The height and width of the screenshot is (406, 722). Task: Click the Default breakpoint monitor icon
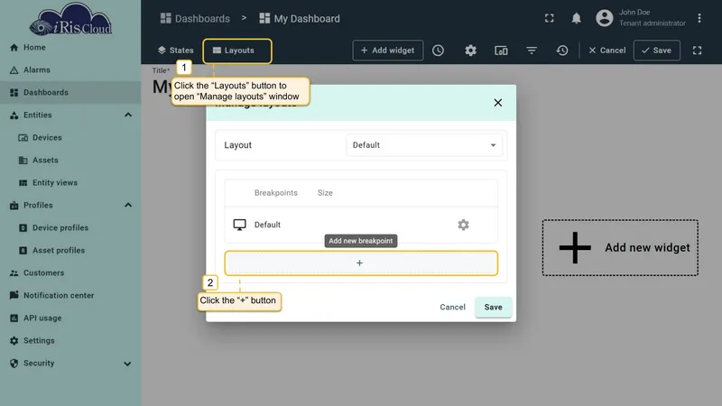point(239,225)
